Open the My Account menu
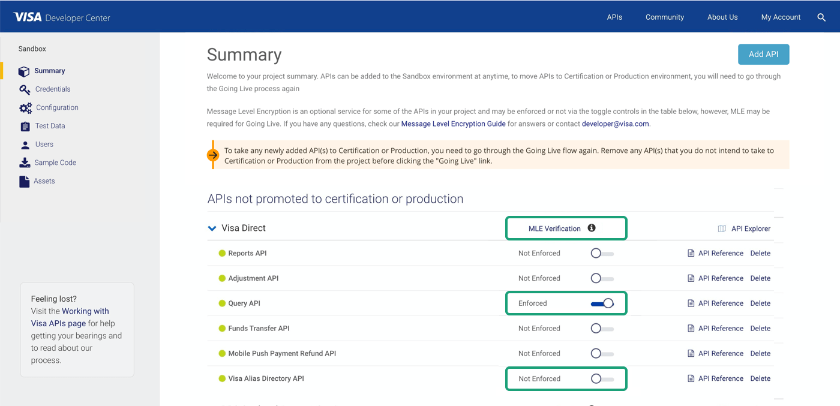Viewport: 840px width, 406px height. (781, 17)
